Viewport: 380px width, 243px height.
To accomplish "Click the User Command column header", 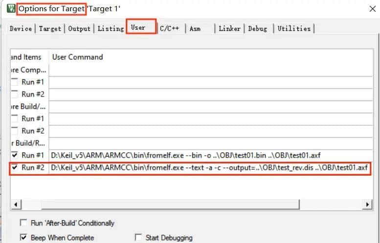I will (x=77, y=57).
